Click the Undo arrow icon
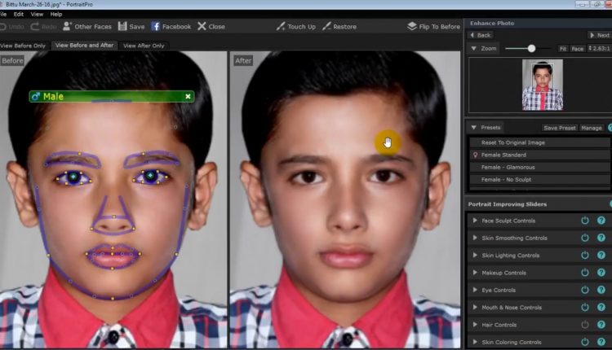 (x=2, y=27)
